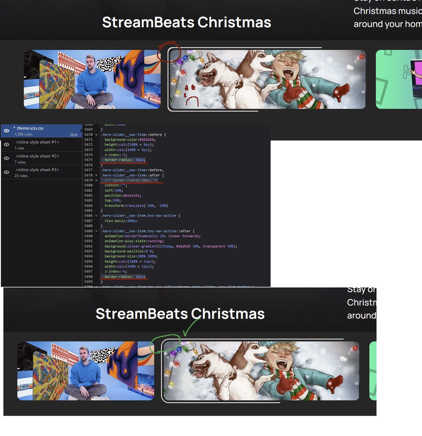Screen dimensions: 422x436
Task: Click the Save link for theme.scss.css
Action: click(73, 134)
